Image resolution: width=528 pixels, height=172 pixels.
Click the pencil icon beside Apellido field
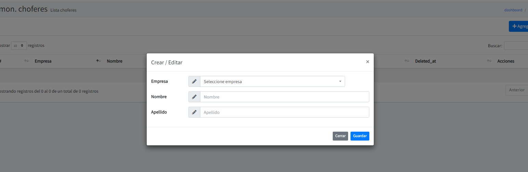[194, 112]
